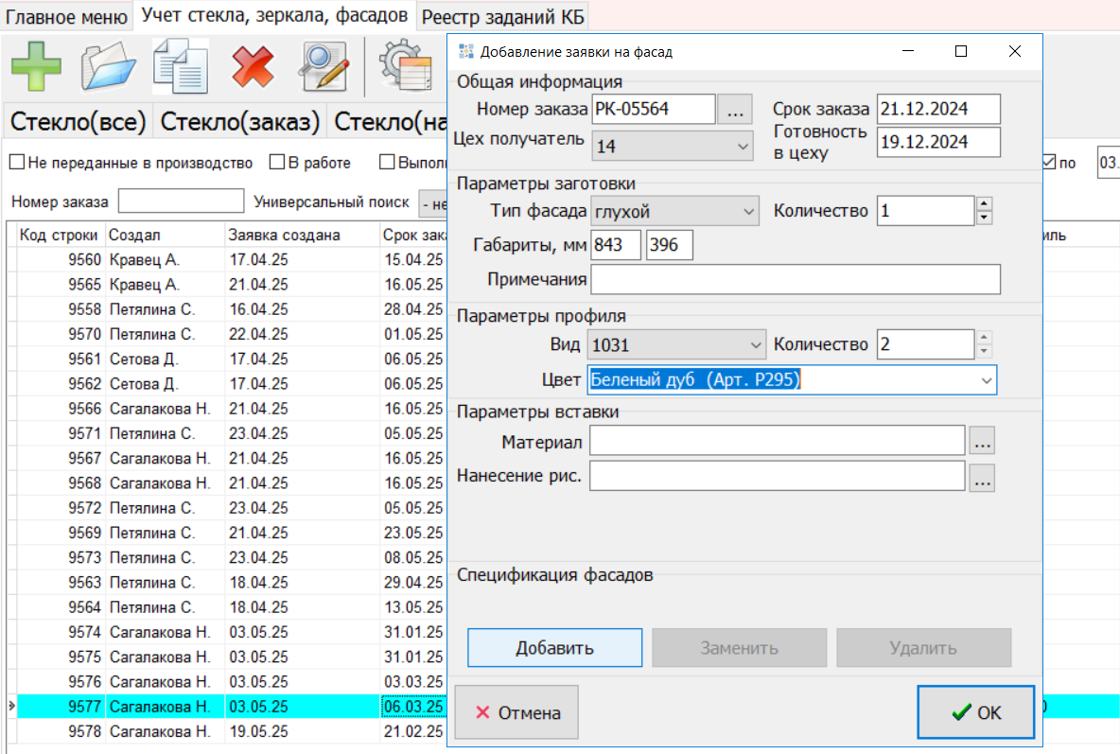The width and height of the screenshot is (1120, 754).
Task: Click the Примечания text field
Action: [x=795, y=280]
